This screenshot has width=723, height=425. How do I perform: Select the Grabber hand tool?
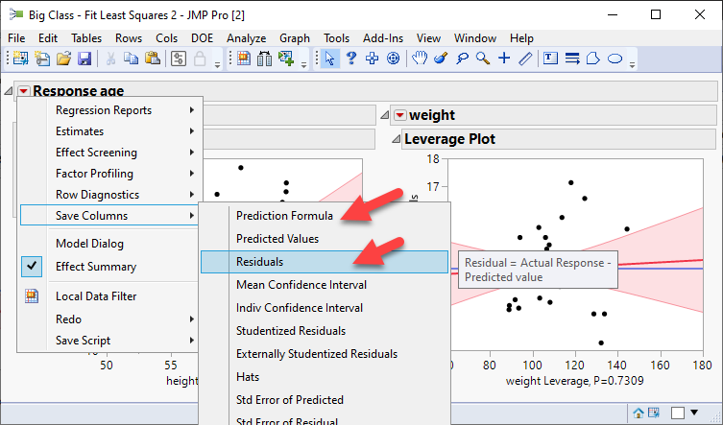[x=420, y=59]
